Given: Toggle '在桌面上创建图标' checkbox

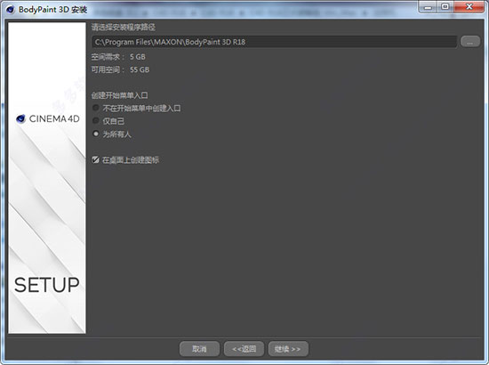Looking at the screenshot, I should pos(95,160).
